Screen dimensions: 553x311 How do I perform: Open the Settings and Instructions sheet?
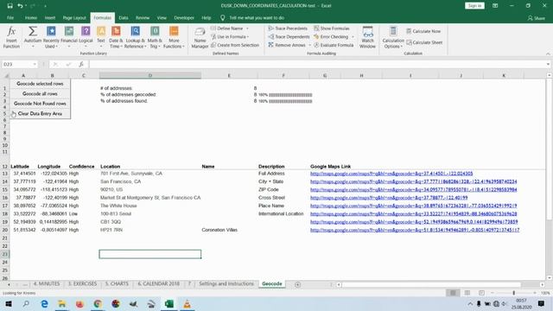point(226,284)
